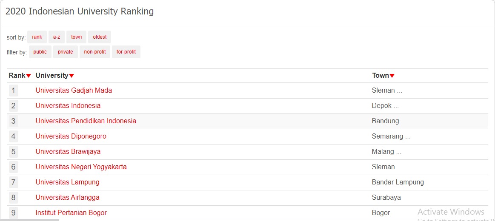Open Universitas Brawijaya link
495x221 pixels.
pyautogui.click(x=68, y=152)
